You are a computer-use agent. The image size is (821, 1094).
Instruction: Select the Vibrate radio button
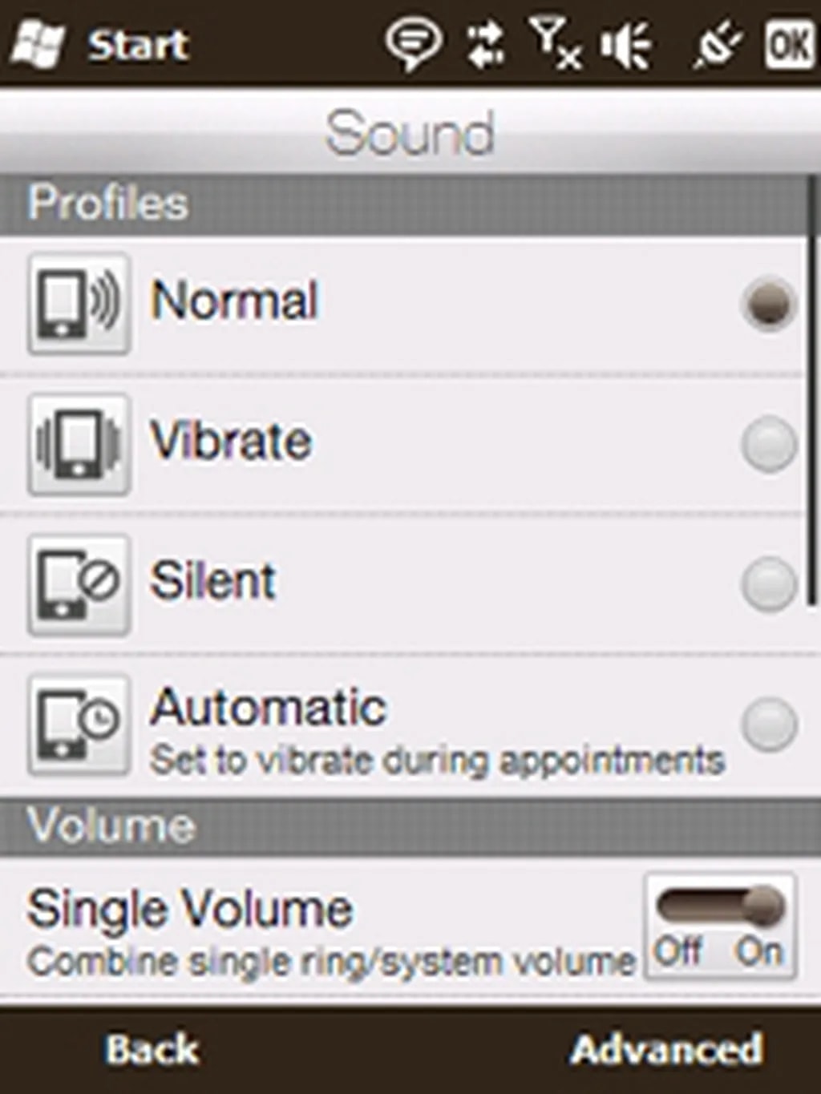(768, 444)
